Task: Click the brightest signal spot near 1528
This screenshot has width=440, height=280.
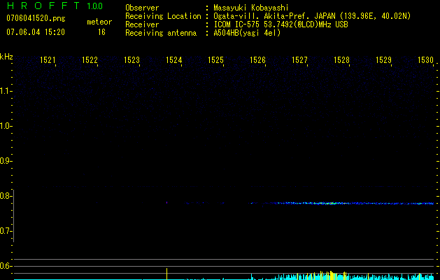Action: pos(332,203)
